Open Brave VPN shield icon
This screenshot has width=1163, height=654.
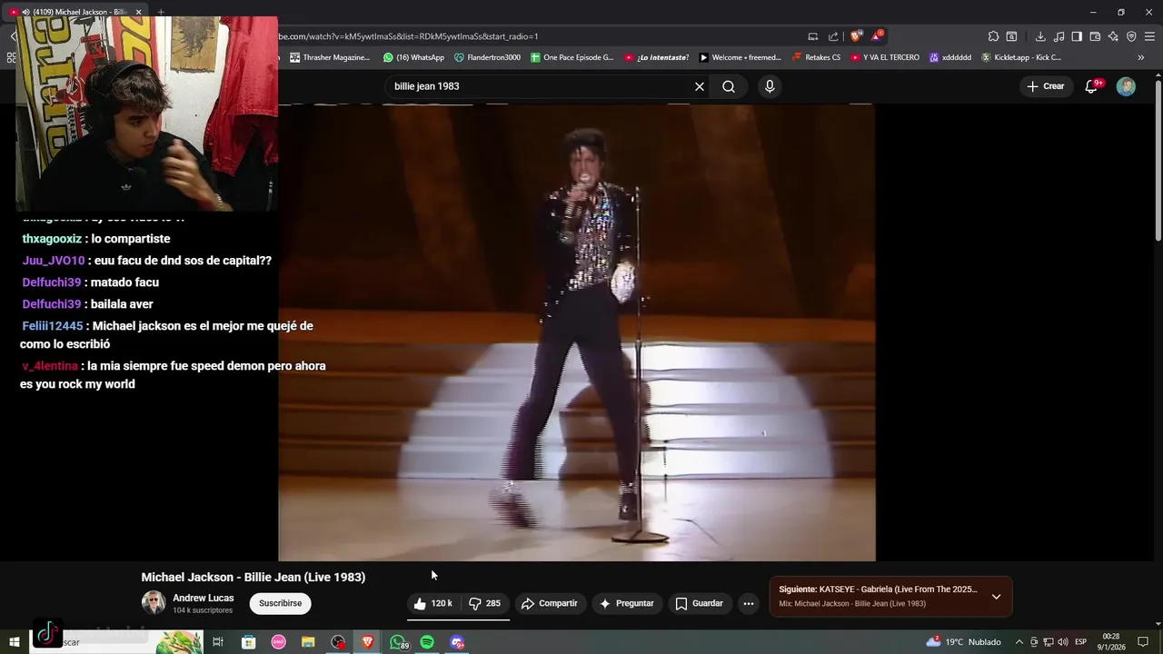1131,36
